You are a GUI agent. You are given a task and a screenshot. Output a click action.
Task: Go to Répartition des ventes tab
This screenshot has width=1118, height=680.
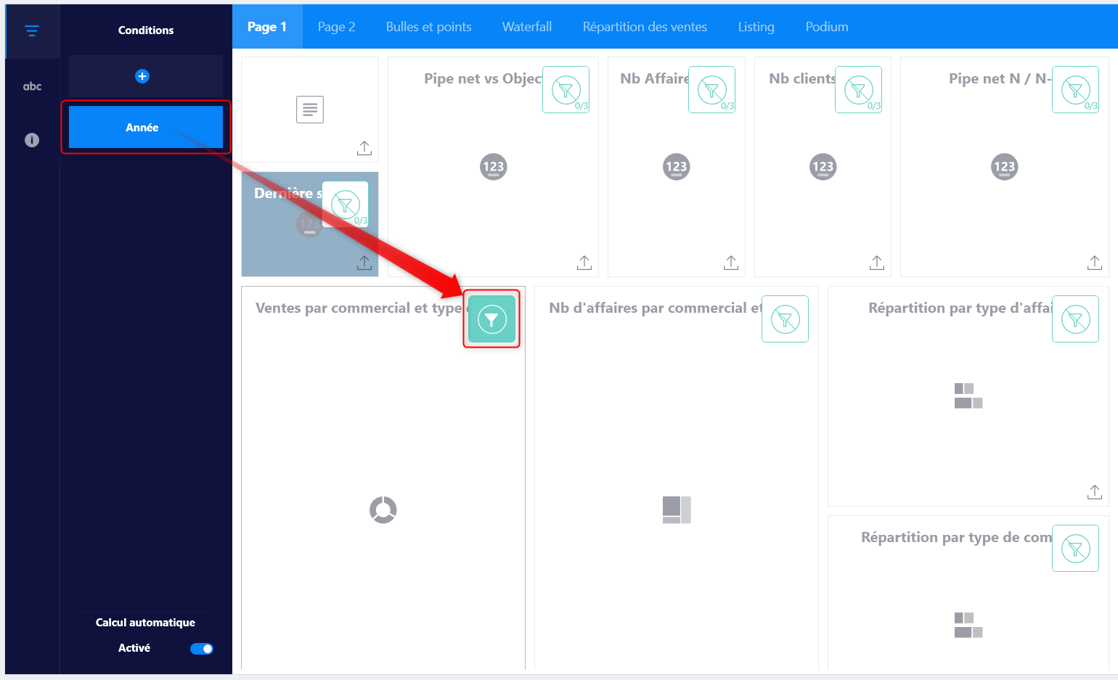click(645, 27)
